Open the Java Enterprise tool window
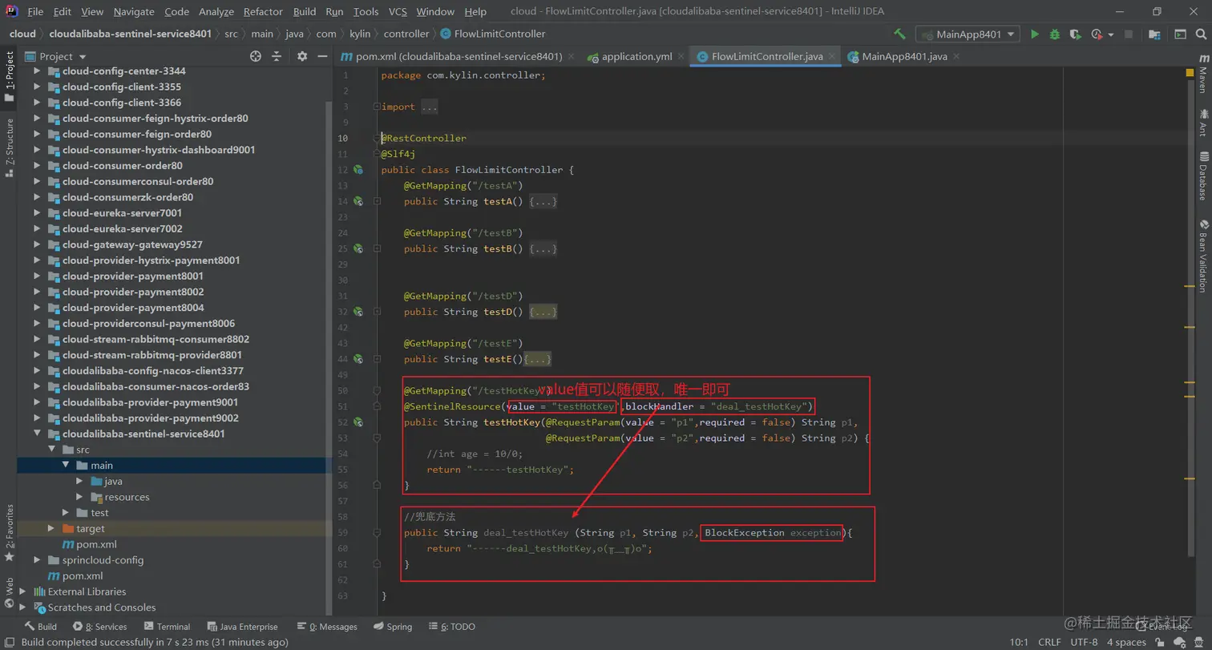The image size is (1212, 650). pos(243,627)
